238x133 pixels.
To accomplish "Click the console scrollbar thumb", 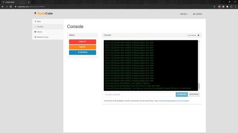I will (x=199, y=86).
